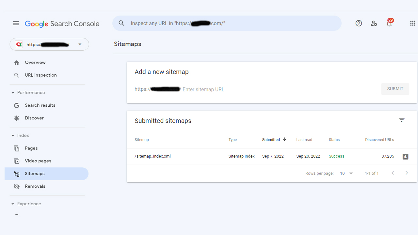Screen dimensions: 418x235
Task: Collapse the Performance section
Action: [13, 93]
